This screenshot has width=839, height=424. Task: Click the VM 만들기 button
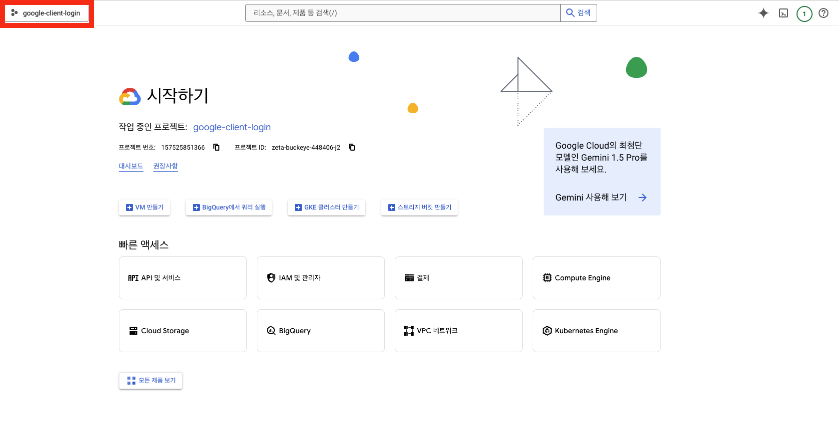pos(144,208)
